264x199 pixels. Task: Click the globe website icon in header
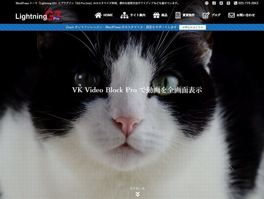click(x=206, y=3)
